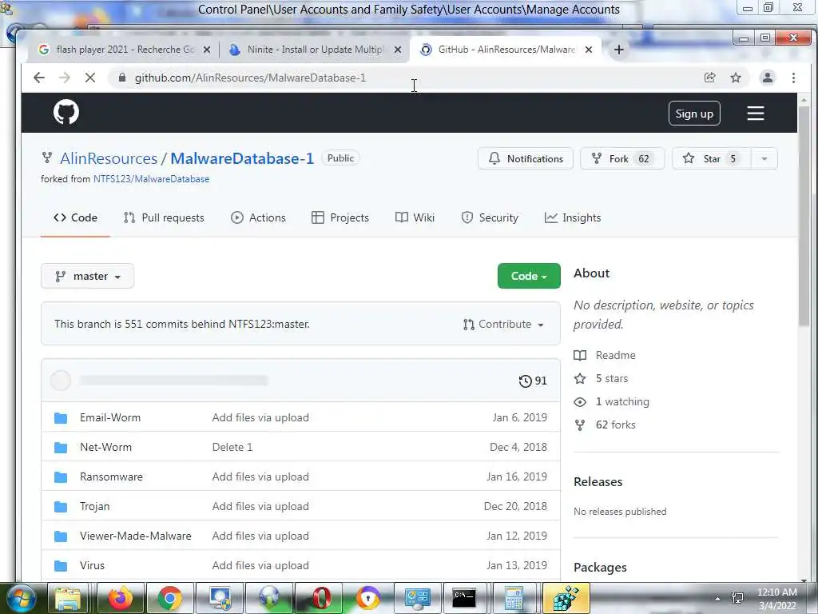
Task: Open the Trojan folder
Action: click(95, 506)
